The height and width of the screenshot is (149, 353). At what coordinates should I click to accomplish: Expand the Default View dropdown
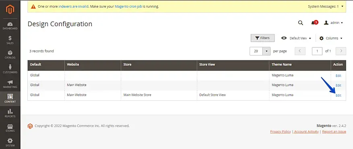pyautogui.click(x=296, y=38)
